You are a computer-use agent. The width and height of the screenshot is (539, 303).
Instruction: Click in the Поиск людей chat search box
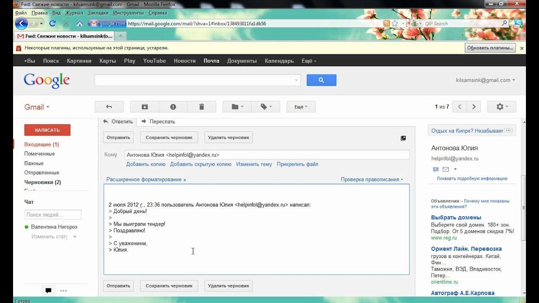pyautogui.click(x=53, y=215)
